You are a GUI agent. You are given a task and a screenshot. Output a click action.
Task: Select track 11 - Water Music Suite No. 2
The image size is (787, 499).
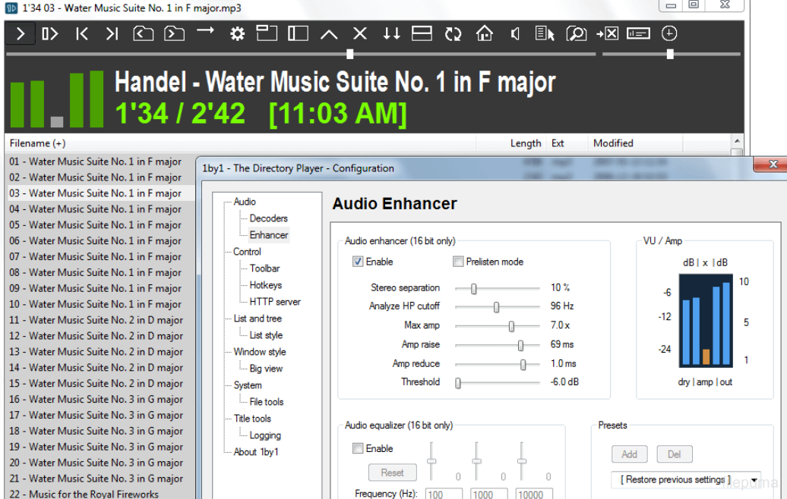(x=96, y=320)
